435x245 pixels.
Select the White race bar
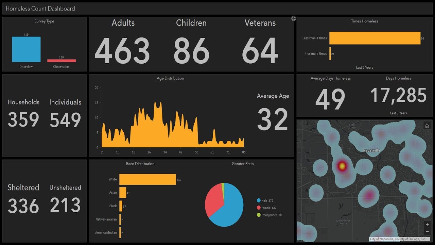pyautogui.click(x=147, y=179)
